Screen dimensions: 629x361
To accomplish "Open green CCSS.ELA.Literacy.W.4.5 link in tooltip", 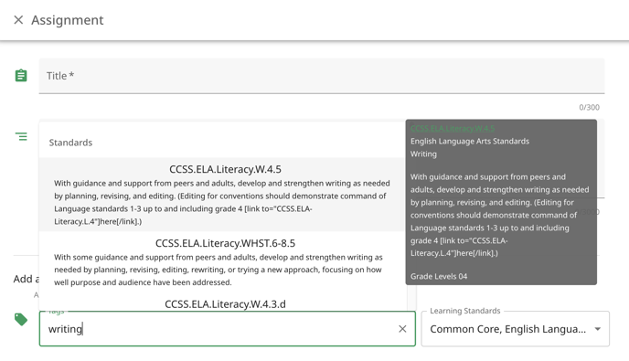I will click(x=452, y=128).
